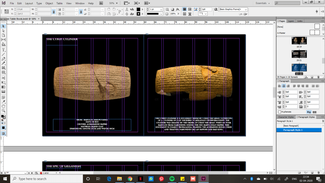
Task: Choose the Scissors tool
Action: click(x=3, y=78)
